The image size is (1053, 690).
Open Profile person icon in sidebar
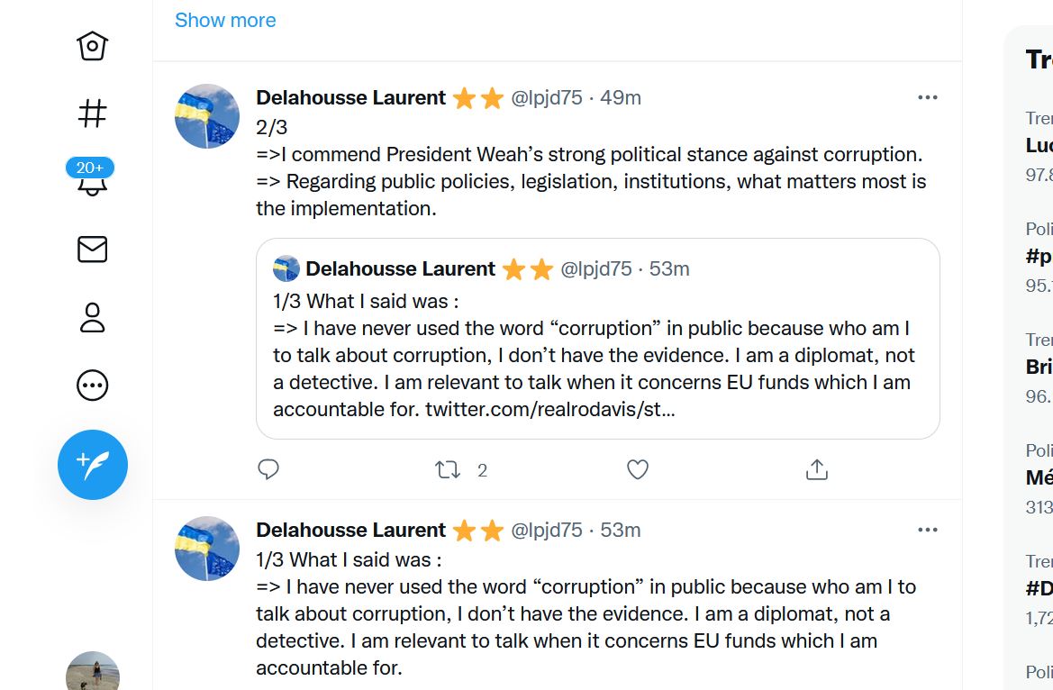pos(93,317)
